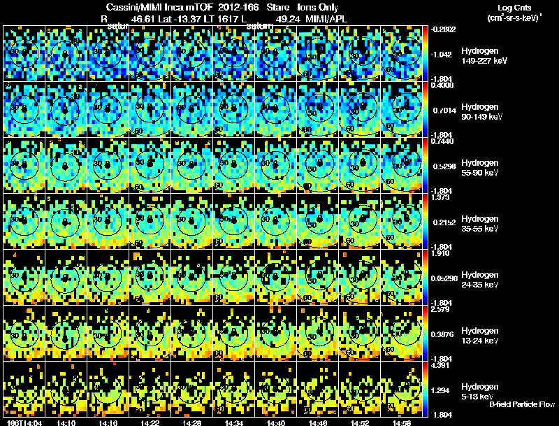The height and width of the screenshot is (426, 559).
Task: Click the latitude text 'Lat -13.37'
Action: tap(180, 19)
